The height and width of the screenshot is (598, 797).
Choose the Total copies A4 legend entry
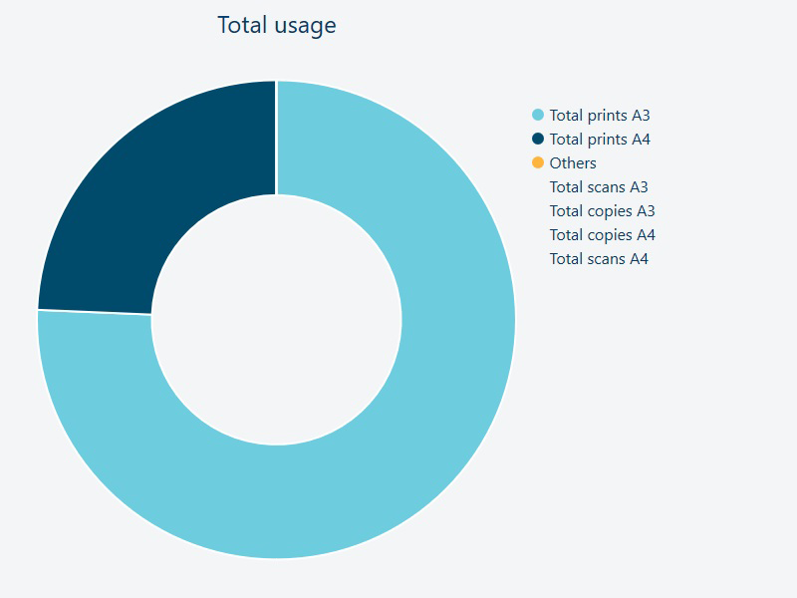[602, 235]
